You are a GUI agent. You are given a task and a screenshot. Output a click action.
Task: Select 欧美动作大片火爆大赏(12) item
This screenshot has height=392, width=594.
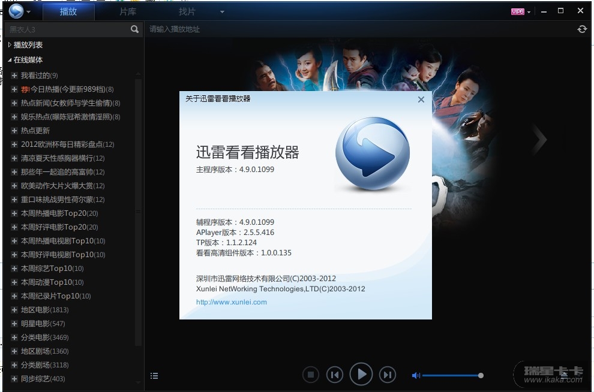[62, 186]
